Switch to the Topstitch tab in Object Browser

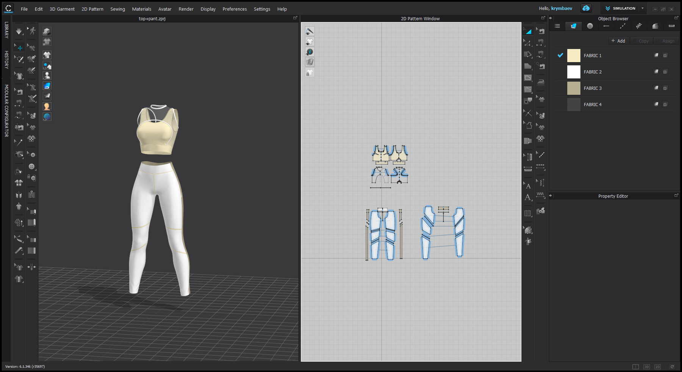(623, 26)
